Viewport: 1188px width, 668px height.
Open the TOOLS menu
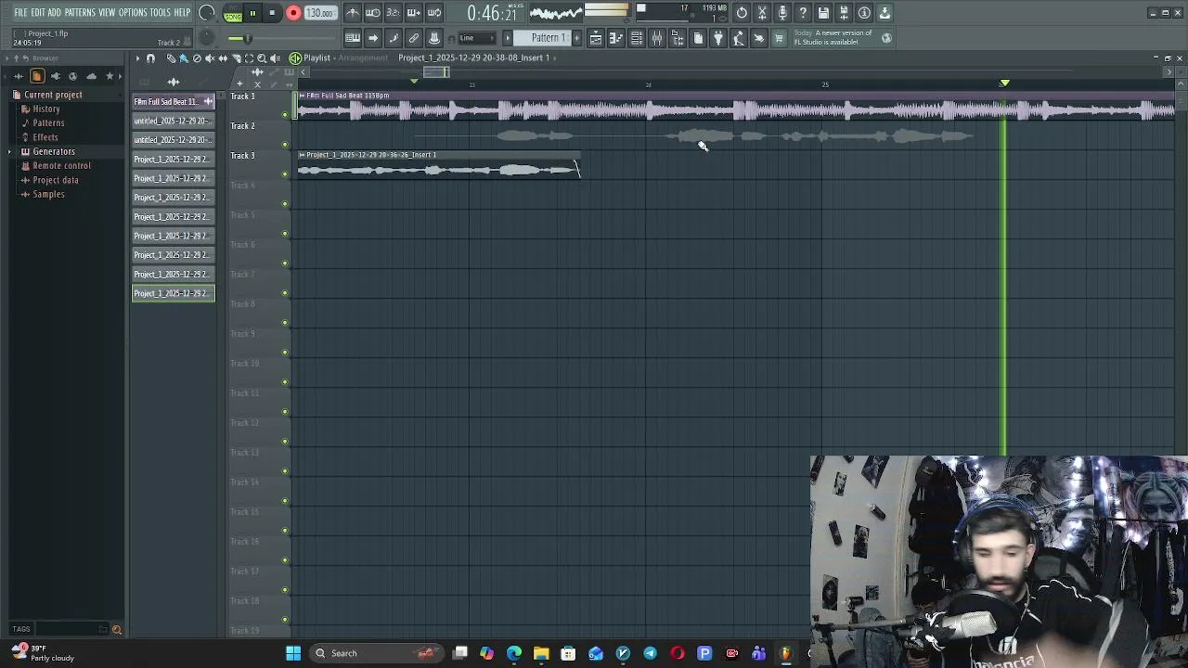tap(160, 13)
